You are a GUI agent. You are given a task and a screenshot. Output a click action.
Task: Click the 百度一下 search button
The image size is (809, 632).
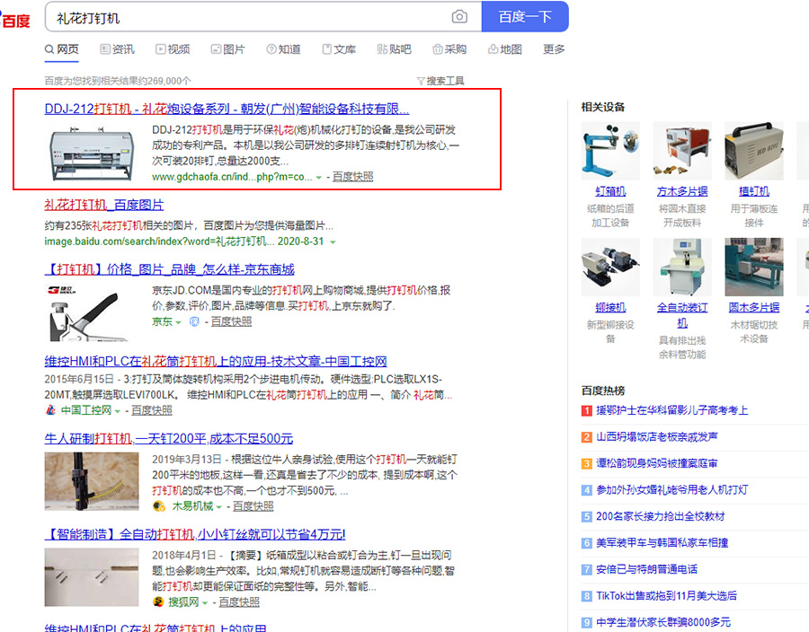(525, 16)
